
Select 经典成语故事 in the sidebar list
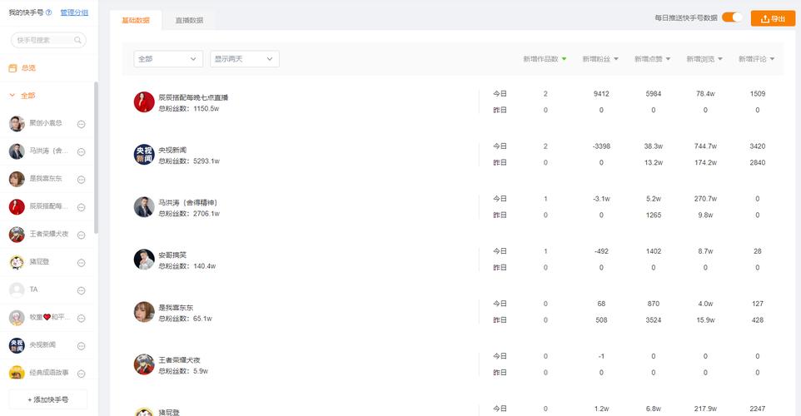[49, 373]
